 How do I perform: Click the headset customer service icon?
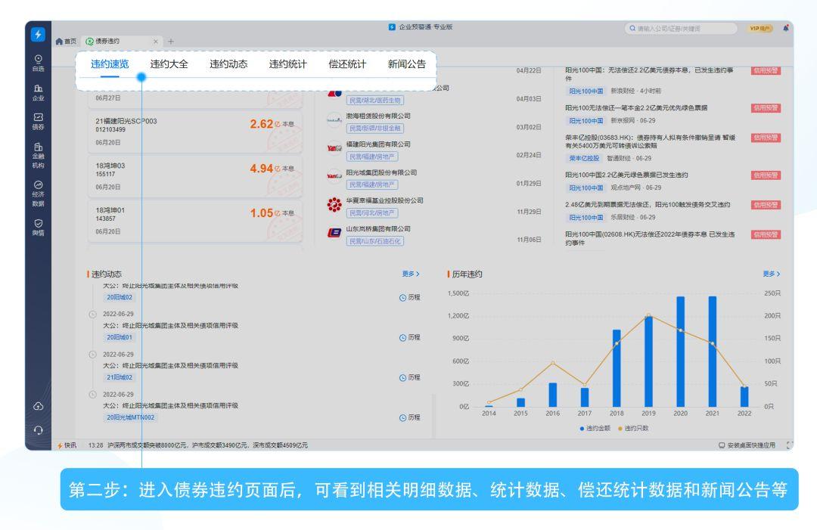pos(38,430)
